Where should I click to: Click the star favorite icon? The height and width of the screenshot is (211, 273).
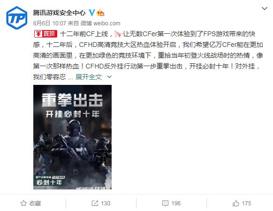23,203
